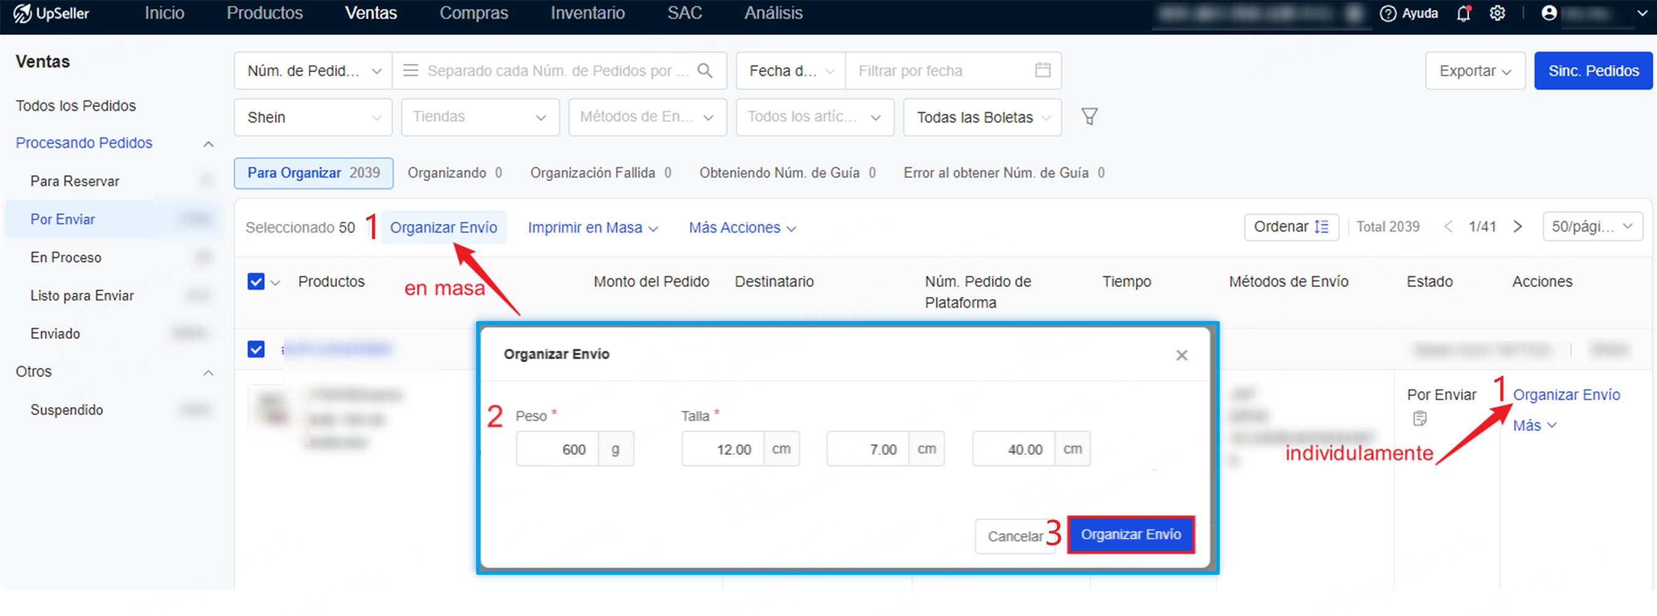Image resolution: width=1657 pixels, height=616 pixels.
Task: Click the notification bell icon
Action: [1464, 13]
